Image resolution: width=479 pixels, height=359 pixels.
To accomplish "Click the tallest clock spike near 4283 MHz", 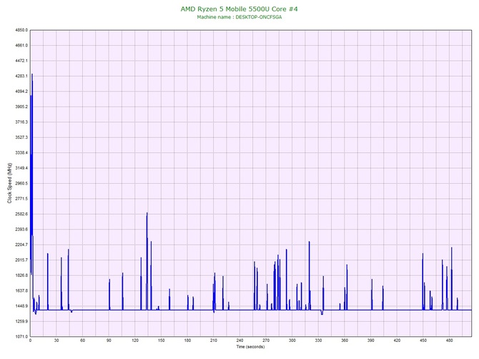I will [32, 75].
